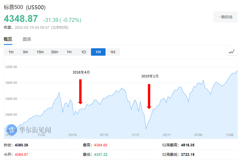Click the 2018年4月 annotation label
This screenshot has height=162, width=240.
coord(81,72)
